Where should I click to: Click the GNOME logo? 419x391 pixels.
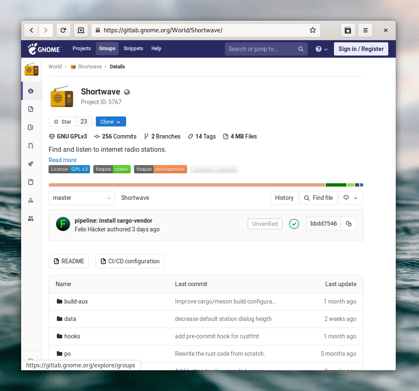coord(44,49)
